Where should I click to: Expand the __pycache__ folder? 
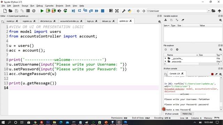tap(165, 58)
